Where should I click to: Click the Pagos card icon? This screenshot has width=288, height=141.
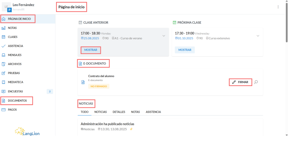[x=4, y=110]
